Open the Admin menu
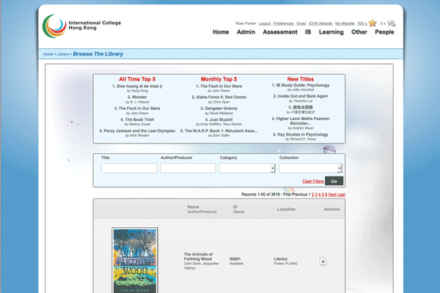This screenshot has height=293, width=440. click(x=246, y=32)
